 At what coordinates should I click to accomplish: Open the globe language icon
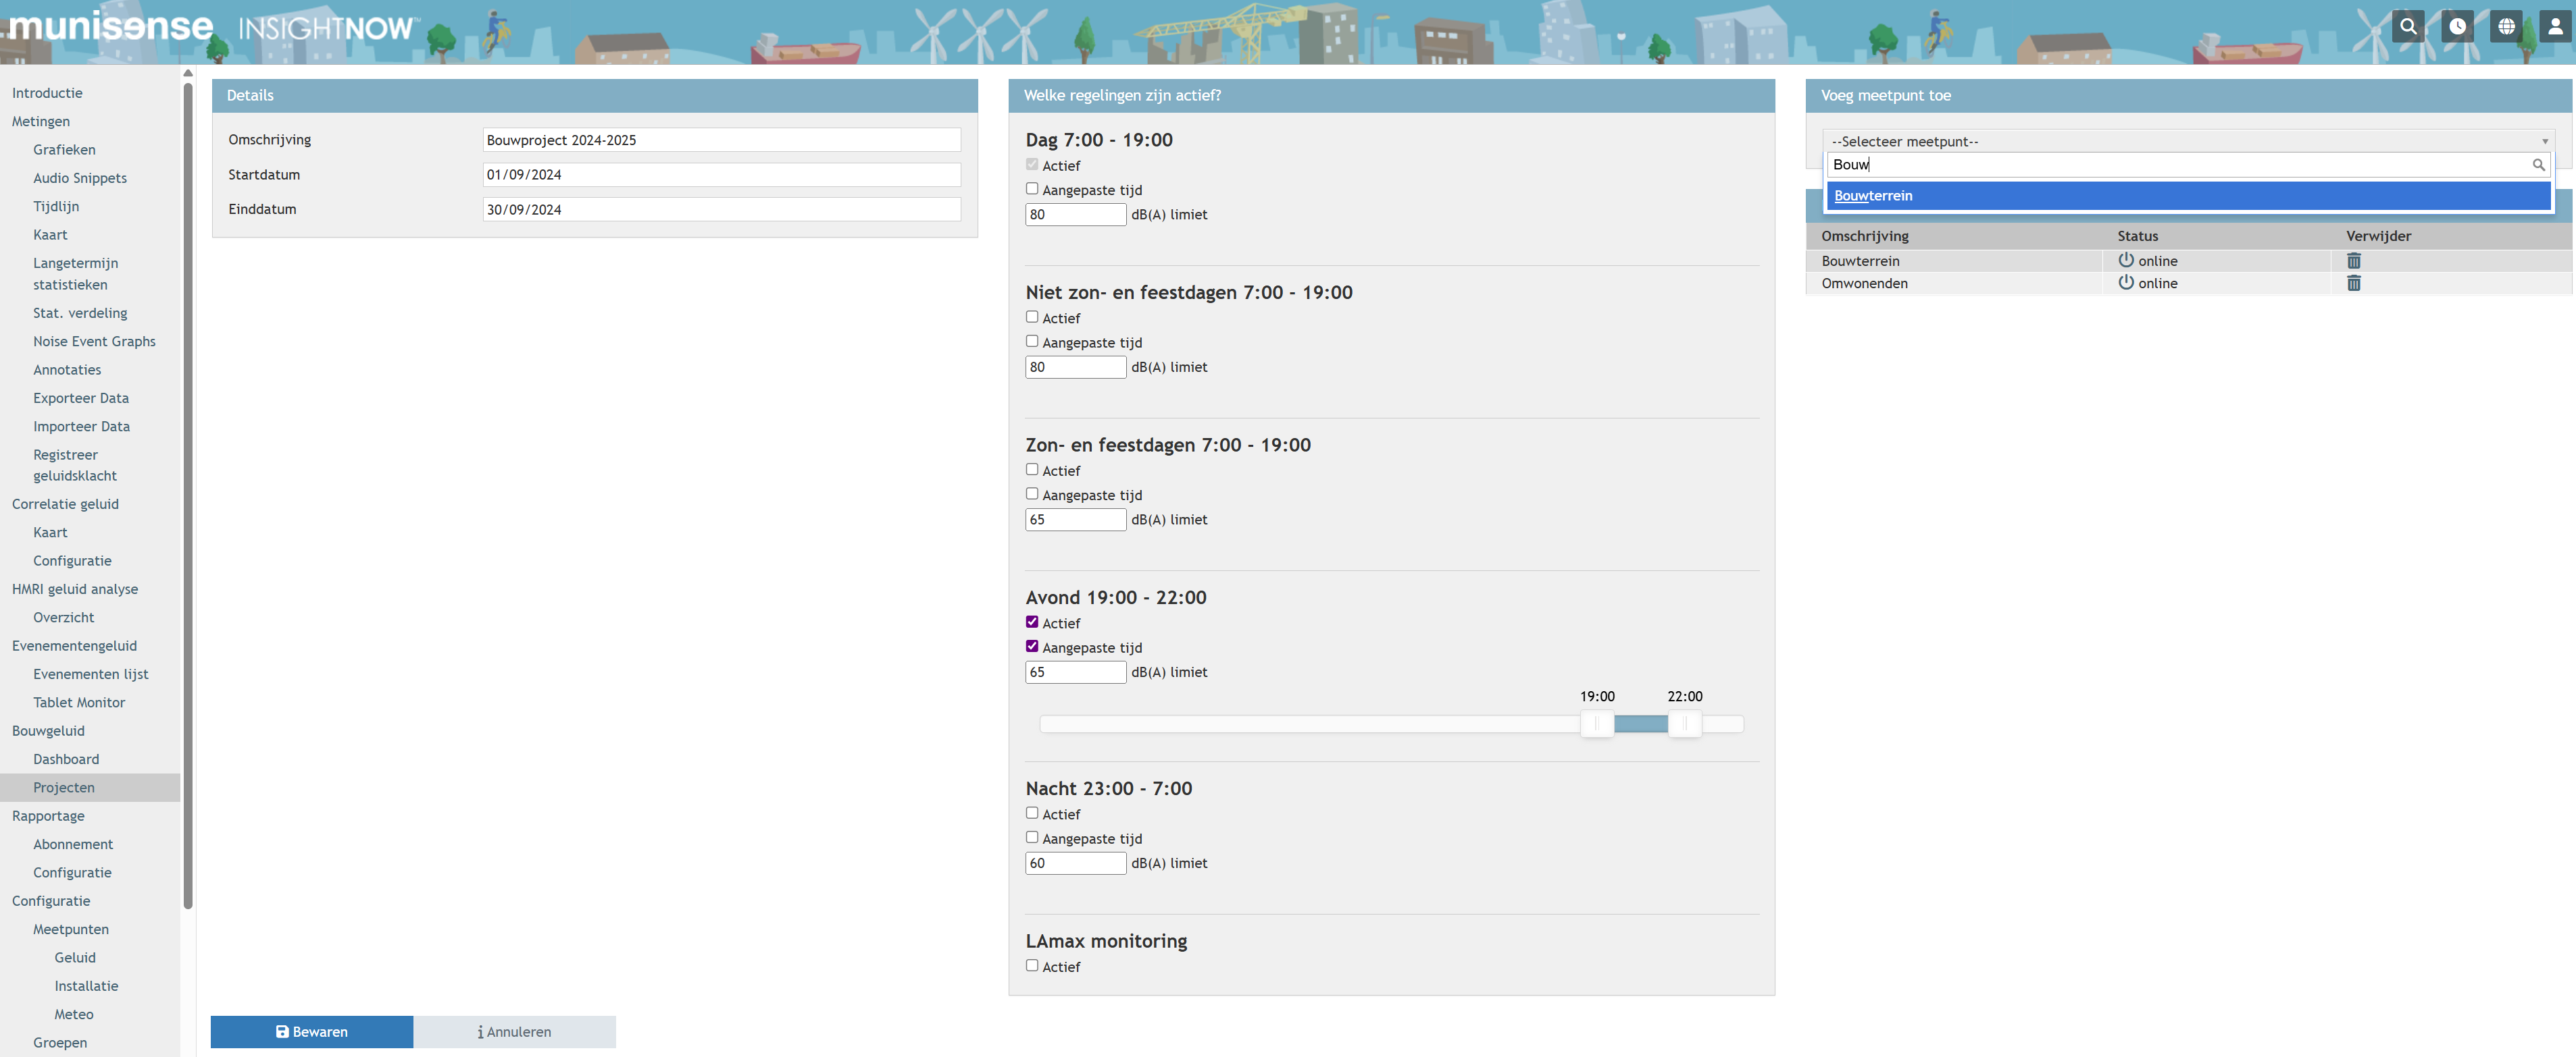[x=2506, y=26]
